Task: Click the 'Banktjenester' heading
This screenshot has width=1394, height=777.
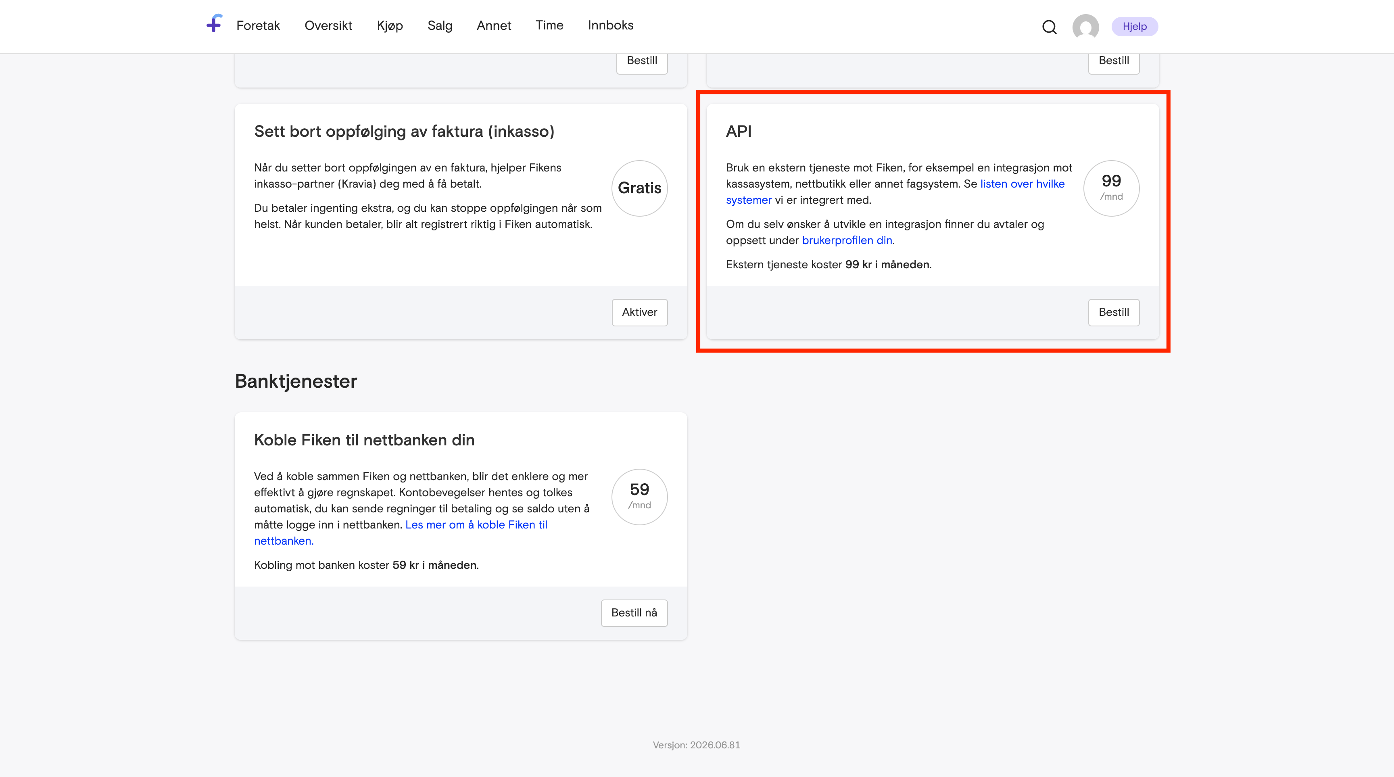Action: (x=296, y=382)
